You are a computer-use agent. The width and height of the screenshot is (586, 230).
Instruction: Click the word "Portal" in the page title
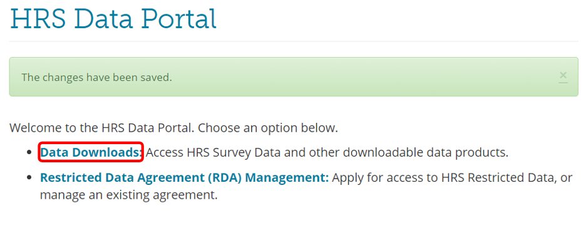coord(178,18)
